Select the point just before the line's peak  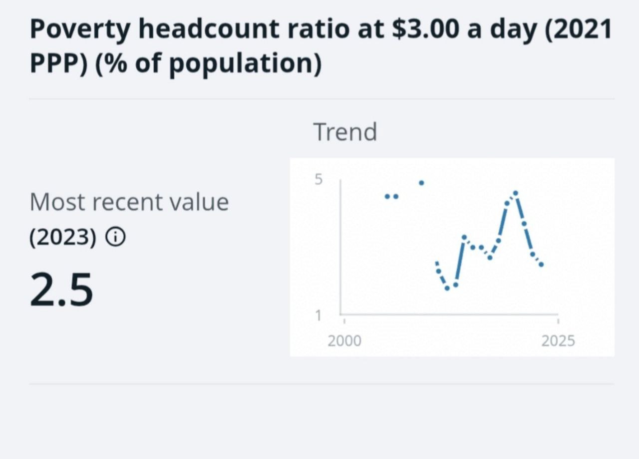click(x=507, y=203)
